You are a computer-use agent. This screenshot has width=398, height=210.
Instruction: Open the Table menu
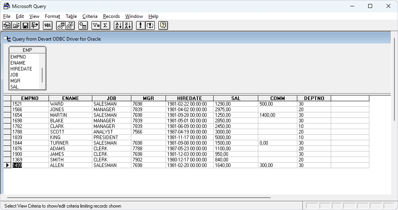71,16
